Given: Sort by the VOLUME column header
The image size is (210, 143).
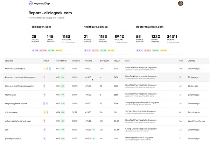Looking at the screenshot, I should tap(89, 61).
